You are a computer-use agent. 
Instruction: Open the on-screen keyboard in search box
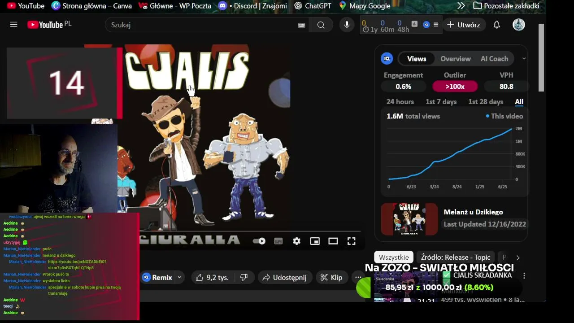pyautogui.click(x=301, y=25)
